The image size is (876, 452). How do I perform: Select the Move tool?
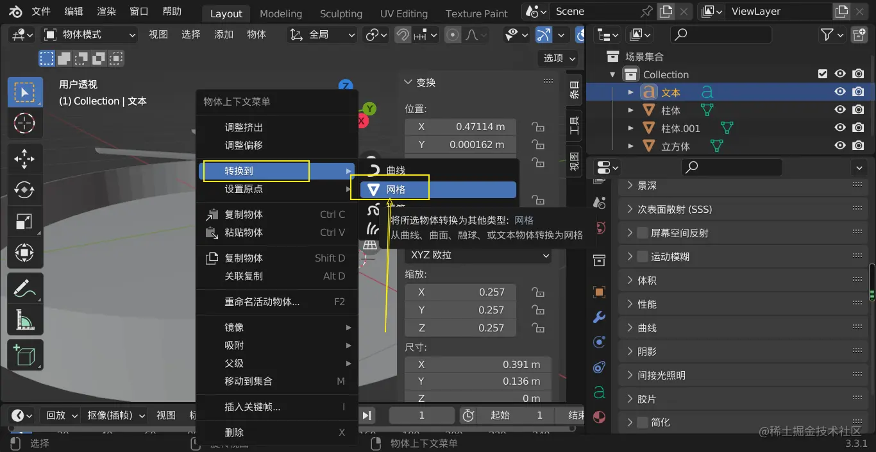[x=25, y=159]
